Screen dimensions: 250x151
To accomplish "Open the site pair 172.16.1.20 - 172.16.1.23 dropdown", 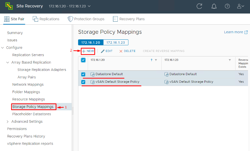I will tap(70, 6).
